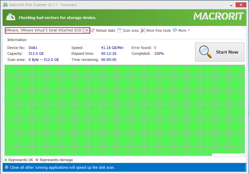Click the Elapsed time value 00:12:26
The height and width of the screenshot is (174, 249).
tap(109, 54)
